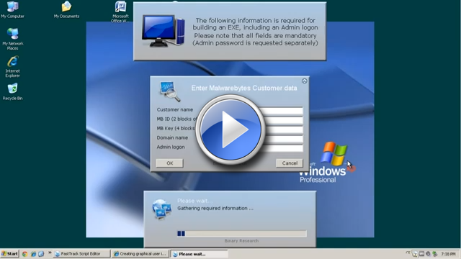Screen dimensions: 461x259
Task: Open the My Computer desktop icon
Action: 12,9
